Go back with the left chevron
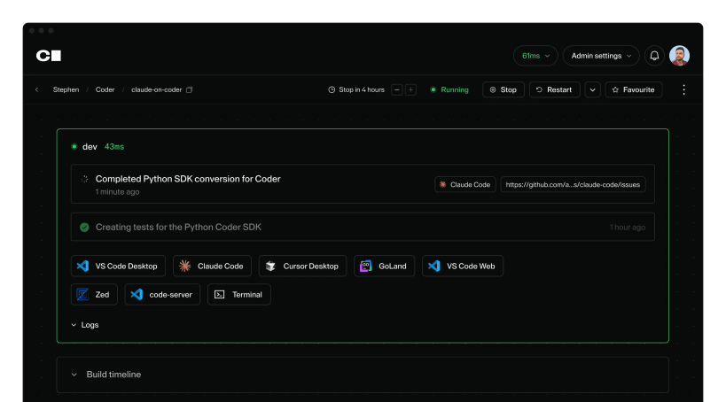 [37, 89]
